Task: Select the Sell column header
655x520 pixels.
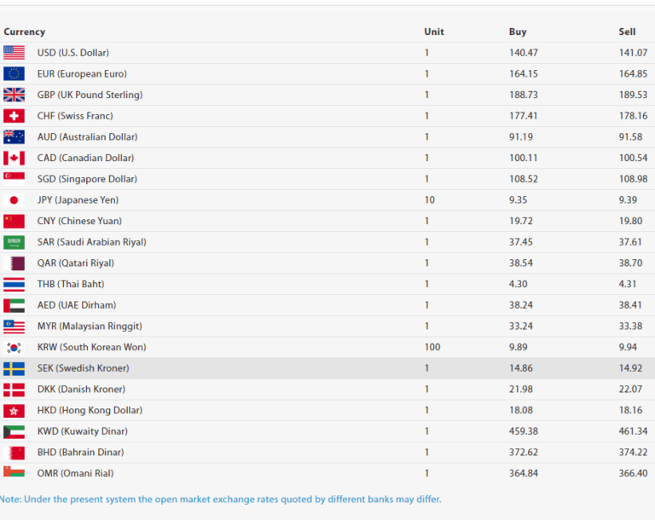Action: coord(627,32)
